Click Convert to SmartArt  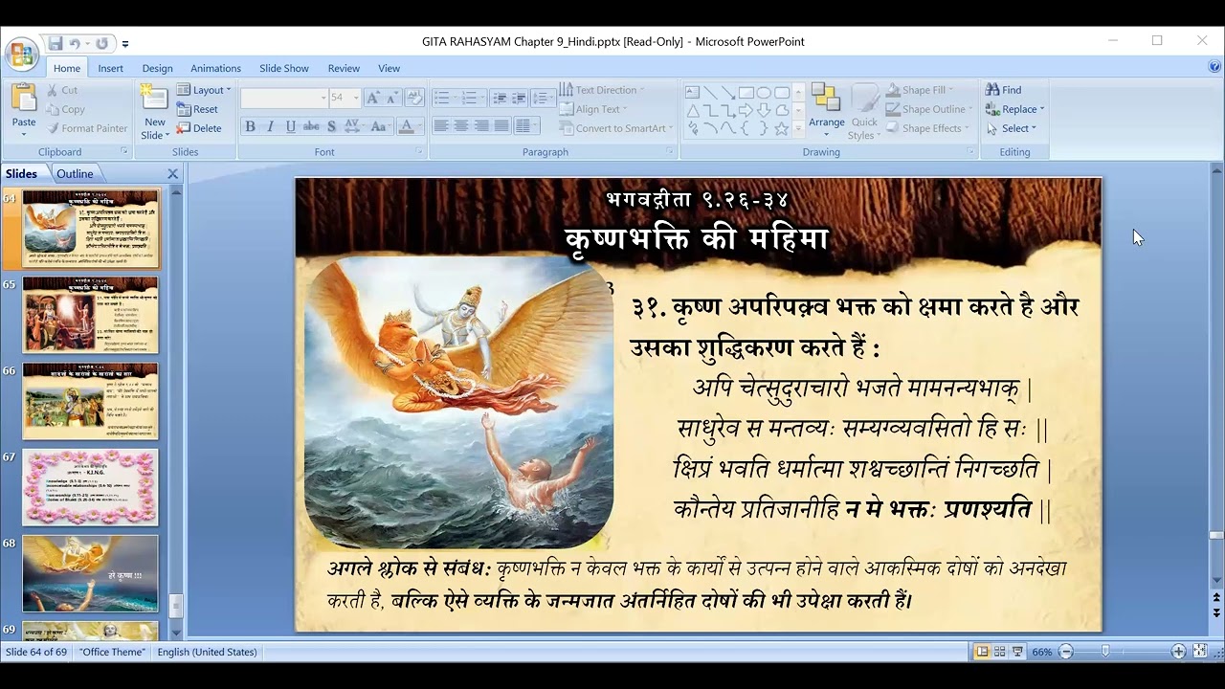tap(617, 128)
